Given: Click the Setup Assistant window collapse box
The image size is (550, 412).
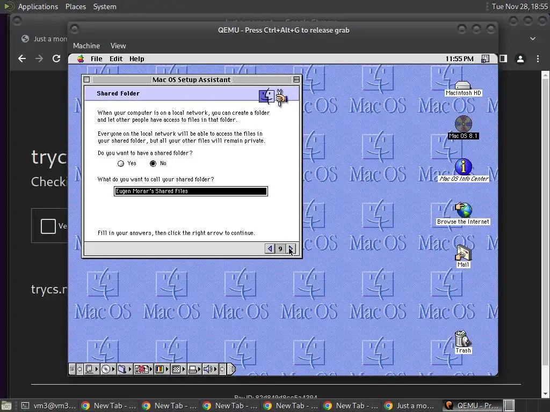Looking at the screenshot, I should tap(296, 79).
